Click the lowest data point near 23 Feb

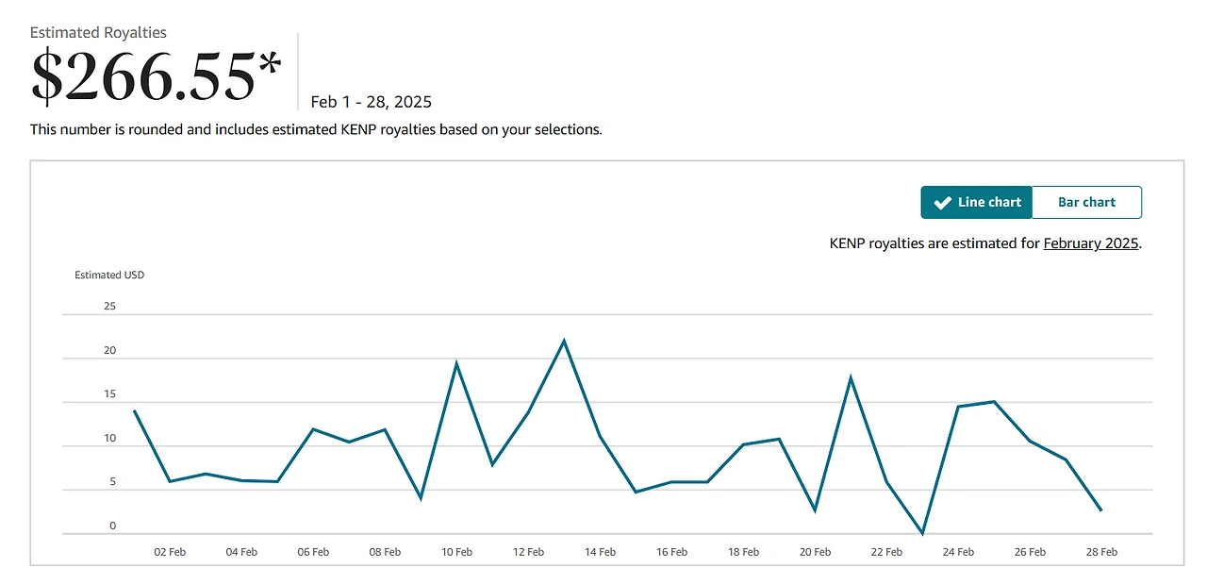tap(922, 532)
